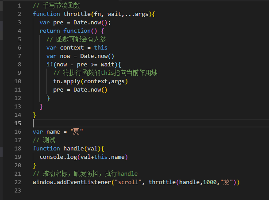The image size is (269, 200).
Task: Click 'pre' assignment on line 11
Action: 58,90
